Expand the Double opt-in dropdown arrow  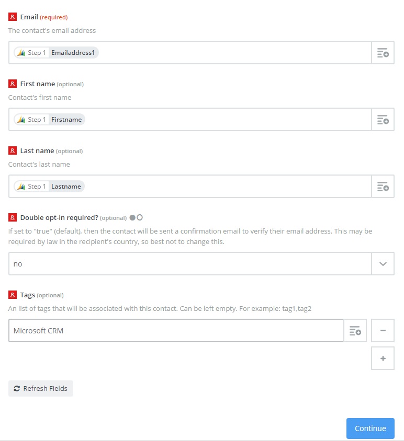(x=383, y=264)
